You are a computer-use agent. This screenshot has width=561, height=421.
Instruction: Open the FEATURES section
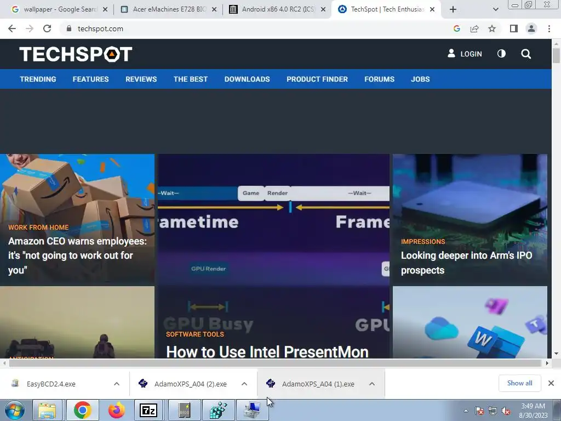pos(90,79)
